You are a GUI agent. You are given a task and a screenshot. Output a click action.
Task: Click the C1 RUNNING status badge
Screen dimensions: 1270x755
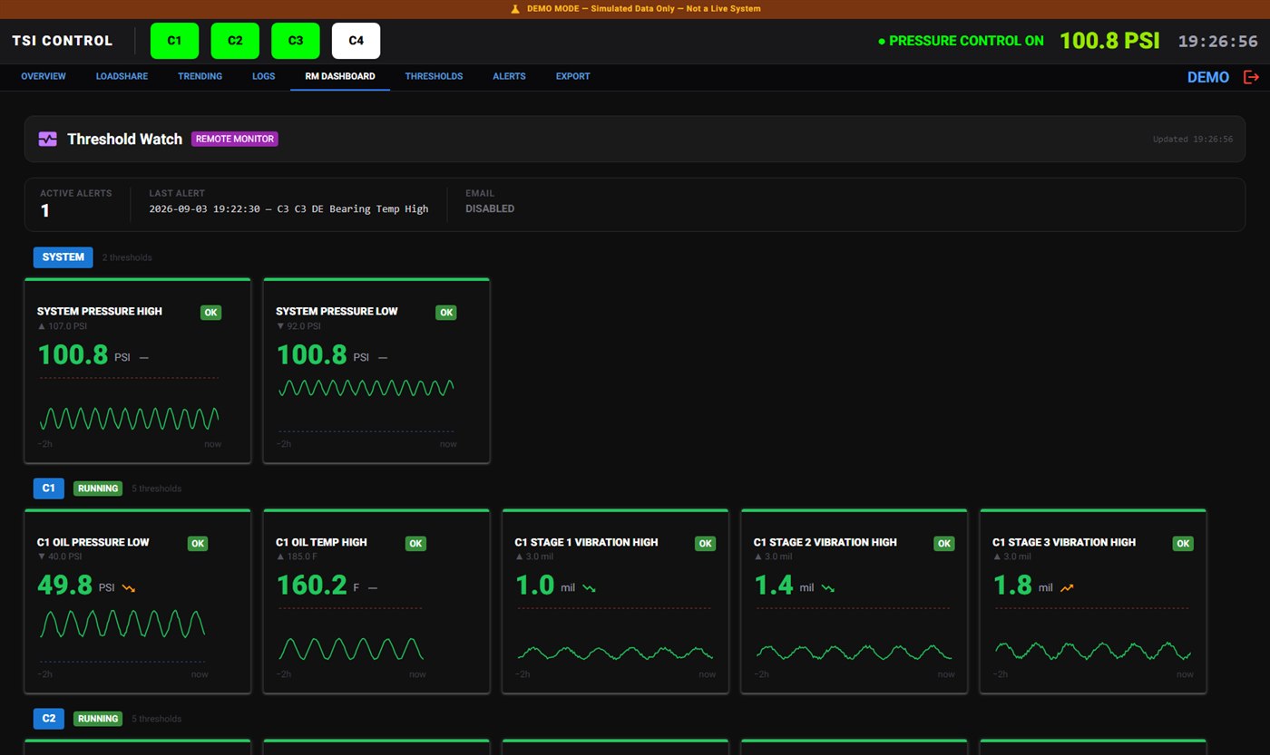coord(98,489)
